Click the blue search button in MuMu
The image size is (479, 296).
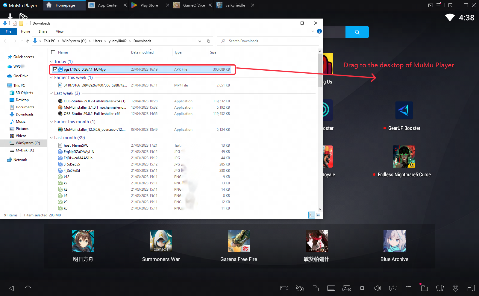tap(357, 32)
